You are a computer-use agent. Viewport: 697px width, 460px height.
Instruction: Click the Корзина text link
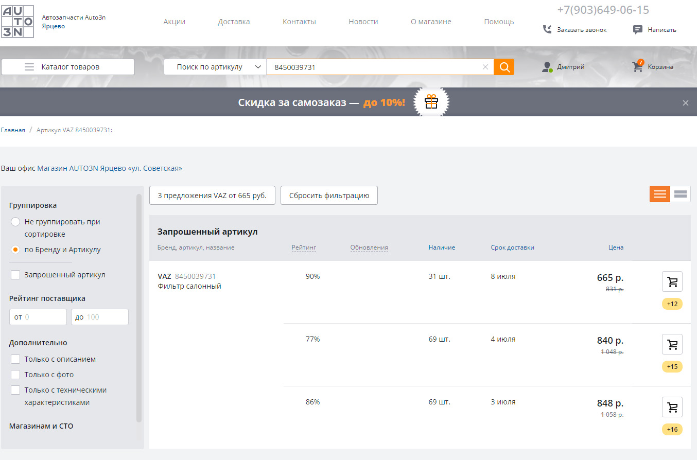click(660, 67)
